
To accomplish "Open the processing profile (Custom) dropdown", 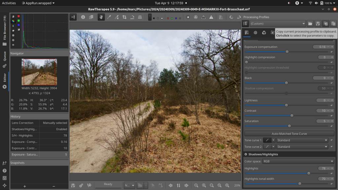I will click(x=278, y=23).
